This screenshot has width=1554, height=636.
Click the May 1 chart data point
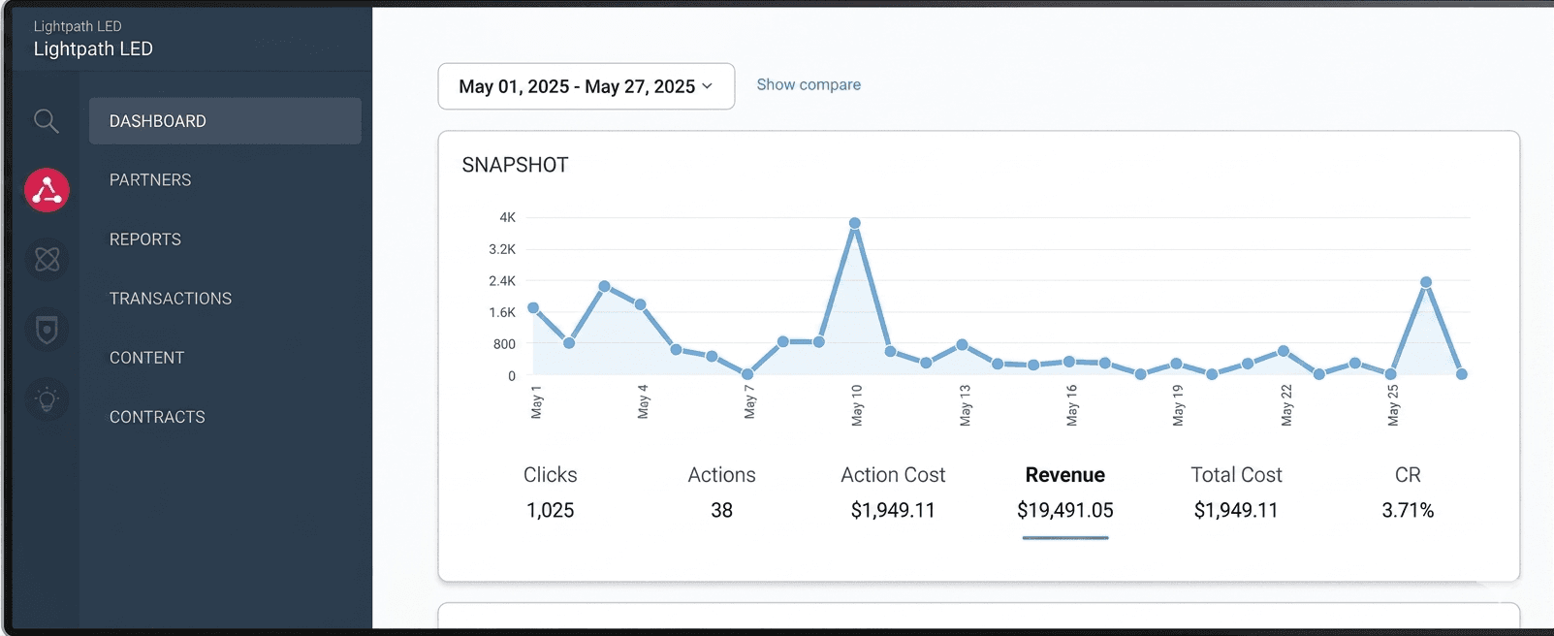coord(533,308)
